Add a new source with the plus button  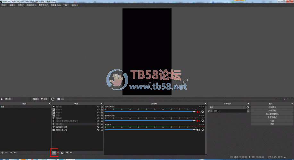(54, 153)
